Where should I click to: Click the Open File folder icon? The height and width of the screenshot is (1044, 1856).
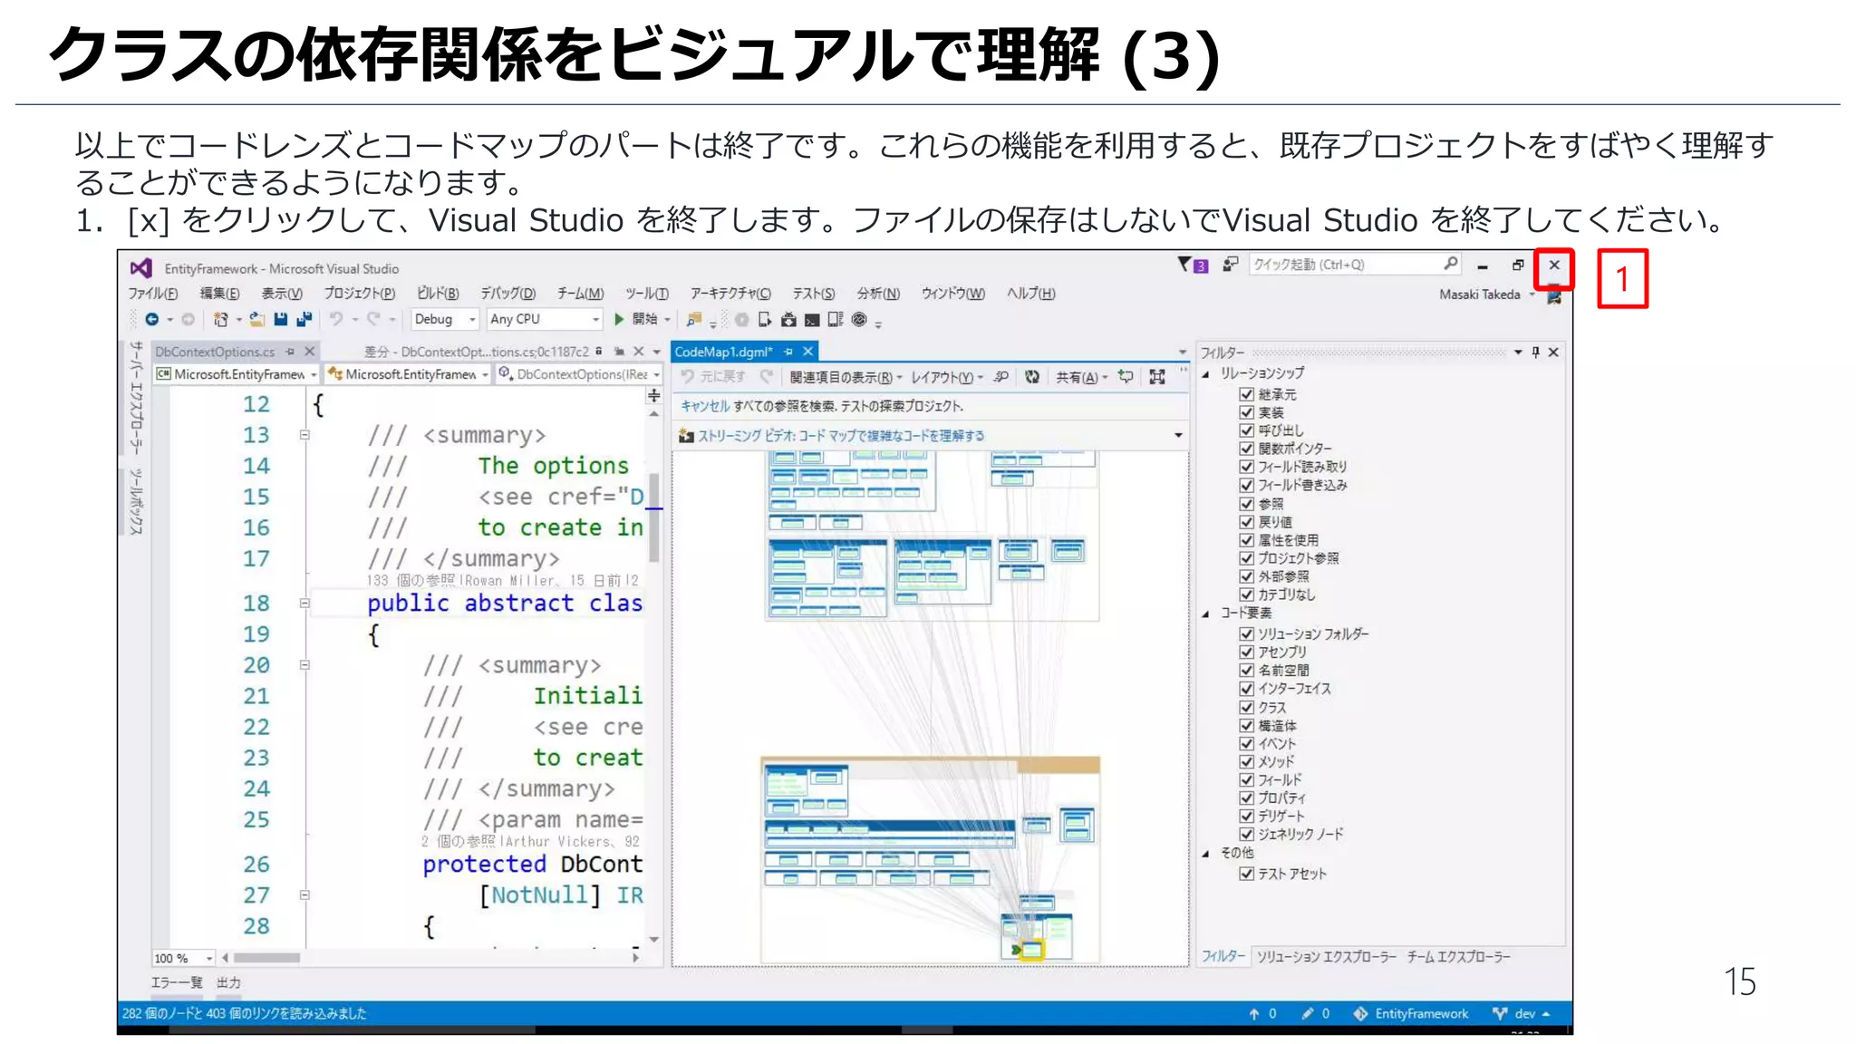[x=257, y=319]
